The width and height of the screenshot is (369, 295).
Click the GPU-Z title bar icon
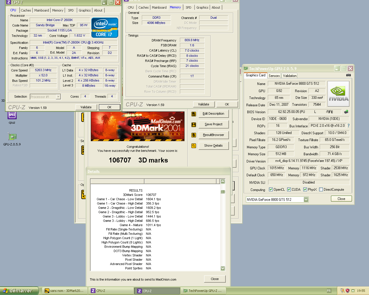pyautogui.click(x=246, y=69)
